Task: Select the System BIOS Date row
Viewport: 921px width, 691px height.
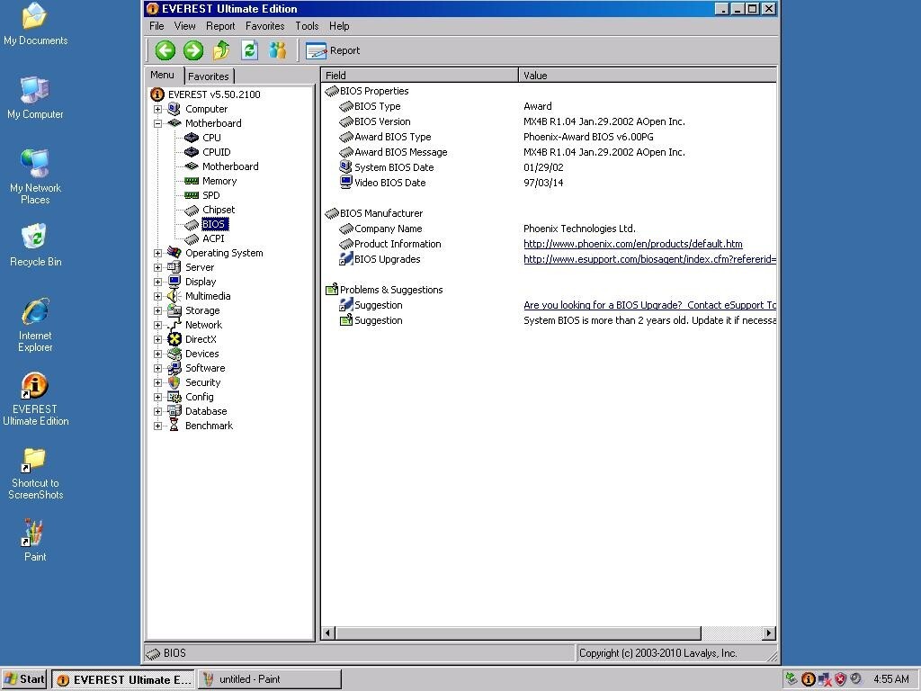Action: click(x=549, y=167)
